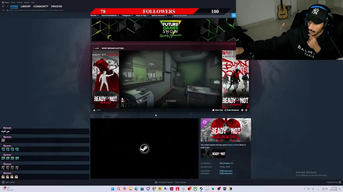This screenshot has width=343, height=192.
Task: Open Microsoft Store from taskbar
Action: click(142, 189)
